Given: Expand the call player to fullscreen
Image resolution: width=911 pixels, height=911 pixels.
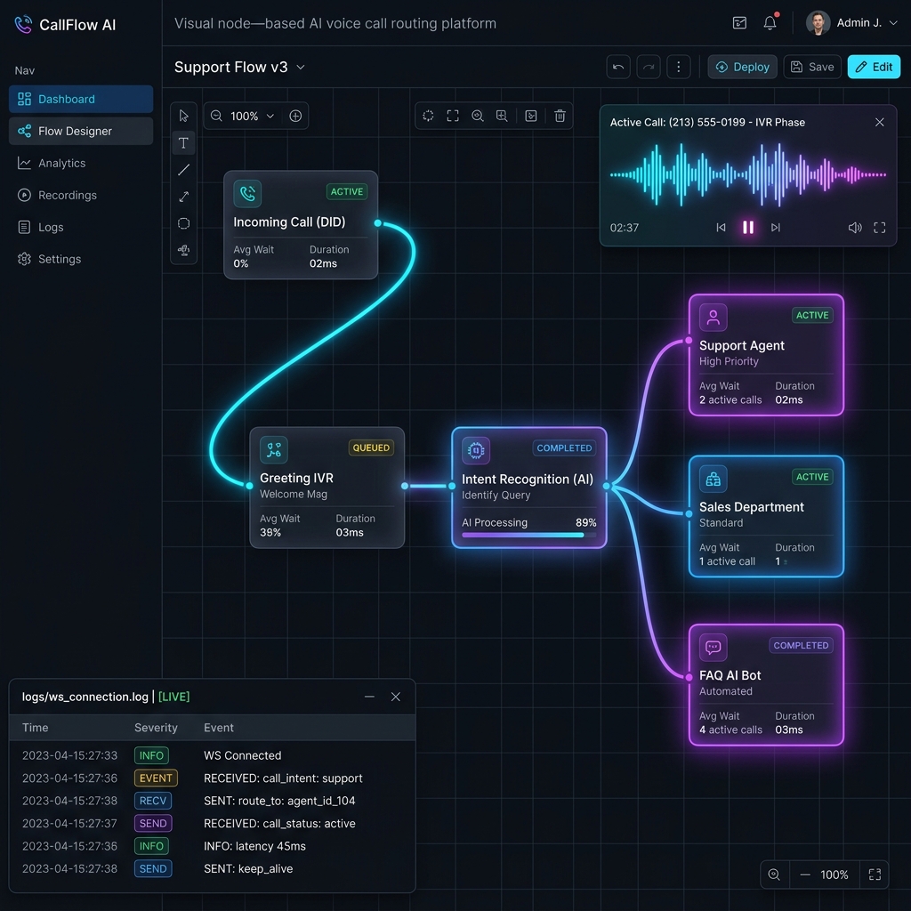Looking at the screenshot, I should 880,227.
